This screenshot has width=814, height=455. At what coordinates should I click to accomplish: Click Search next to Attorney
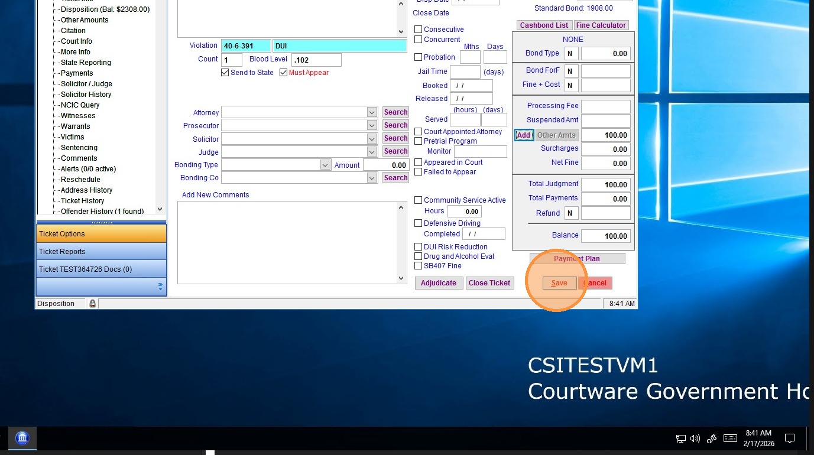(395, 112)
